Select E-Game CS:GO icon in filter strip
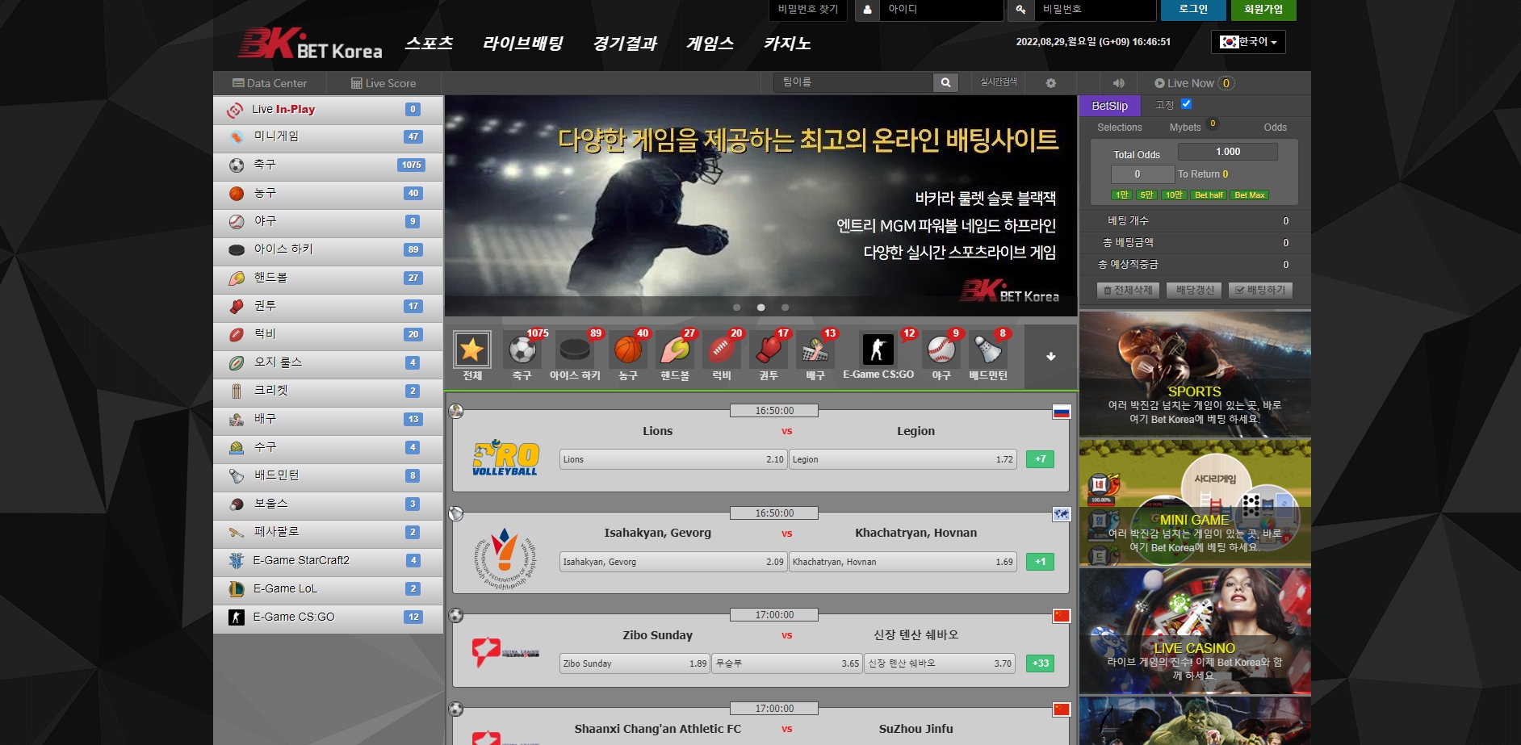The height and width of the screenshot is (745, 1521). coord(878,350)
